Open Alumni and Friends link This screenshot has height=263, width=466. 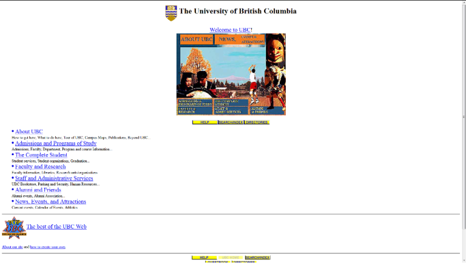coord(38,190)
